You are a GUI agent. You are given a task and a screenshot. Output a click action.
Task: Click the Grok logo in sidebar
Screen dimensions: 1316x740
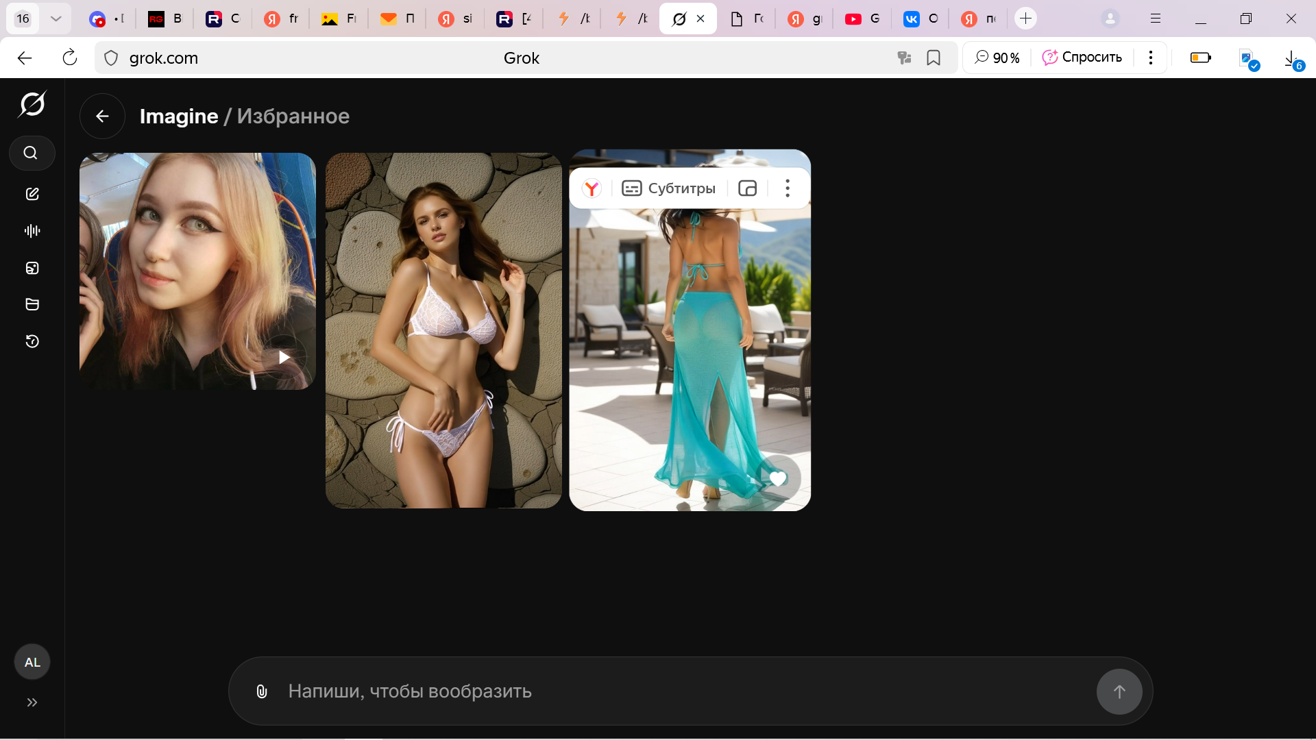tap(32, 104)
